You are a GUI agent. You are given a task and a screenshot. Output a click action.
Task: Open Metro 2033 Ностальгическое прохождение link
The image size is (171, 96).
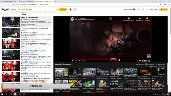(x=35, y=74)
